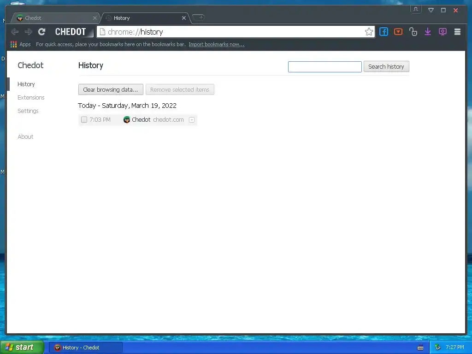This screenshot has height=354, width=472.
Task: Click the keyboard icon in the taskbar
Action: pyautogui.click(x=420, y=348)
